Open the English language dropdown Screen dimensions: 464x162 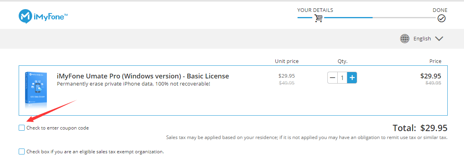coord(422,38)
